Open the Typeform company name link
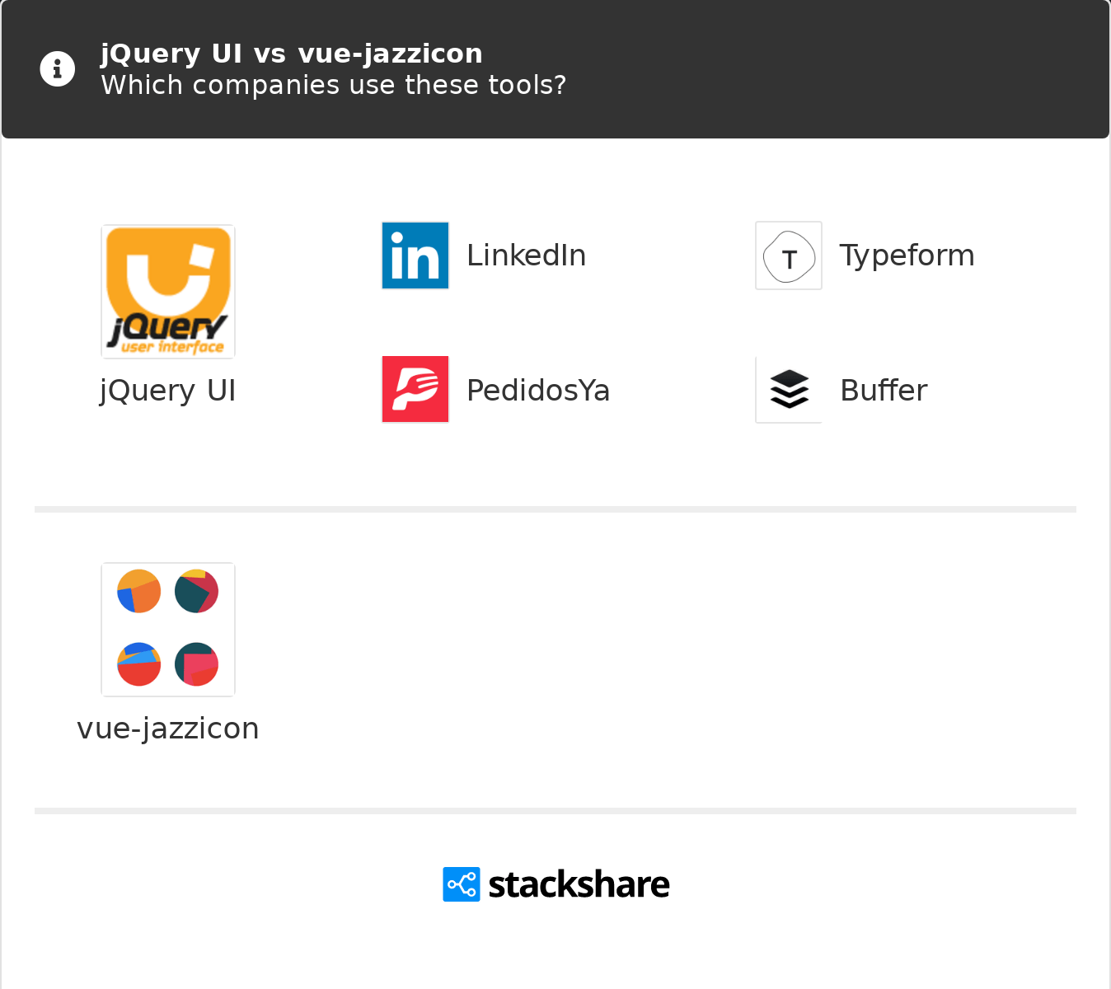 click(x=907, y=255)
